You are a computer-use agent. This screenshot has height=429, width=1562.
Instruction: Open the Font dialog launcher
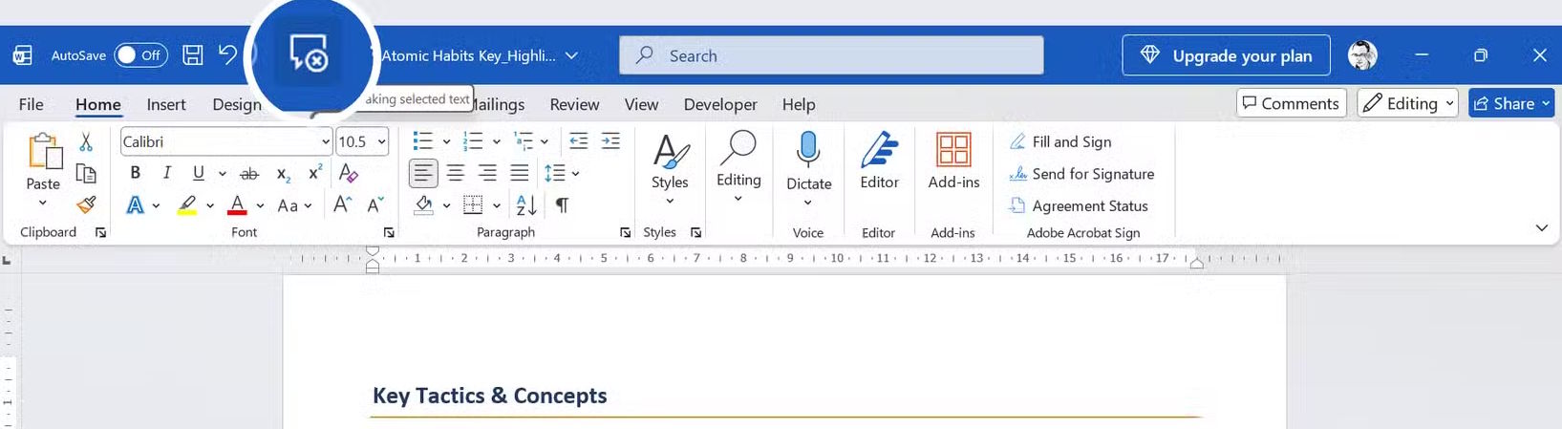point(389,232)
